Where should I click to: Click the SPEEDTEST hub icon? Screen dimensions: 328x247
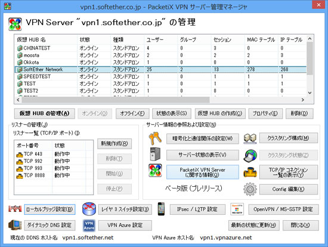point(20,76)
